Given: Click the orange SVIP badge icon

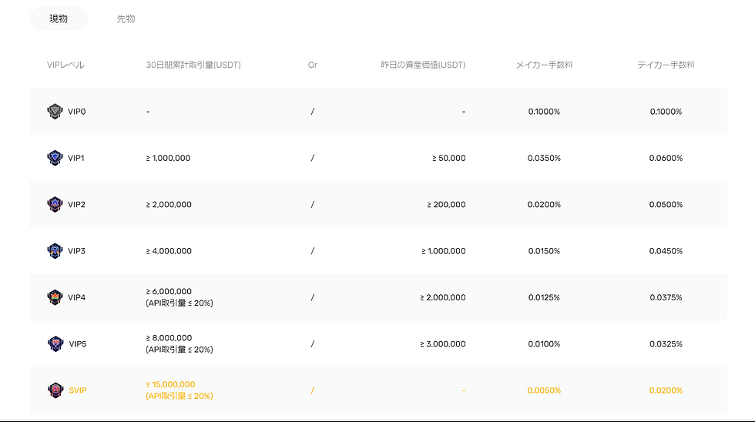Looking at the screenshot, I should [54, 390].
